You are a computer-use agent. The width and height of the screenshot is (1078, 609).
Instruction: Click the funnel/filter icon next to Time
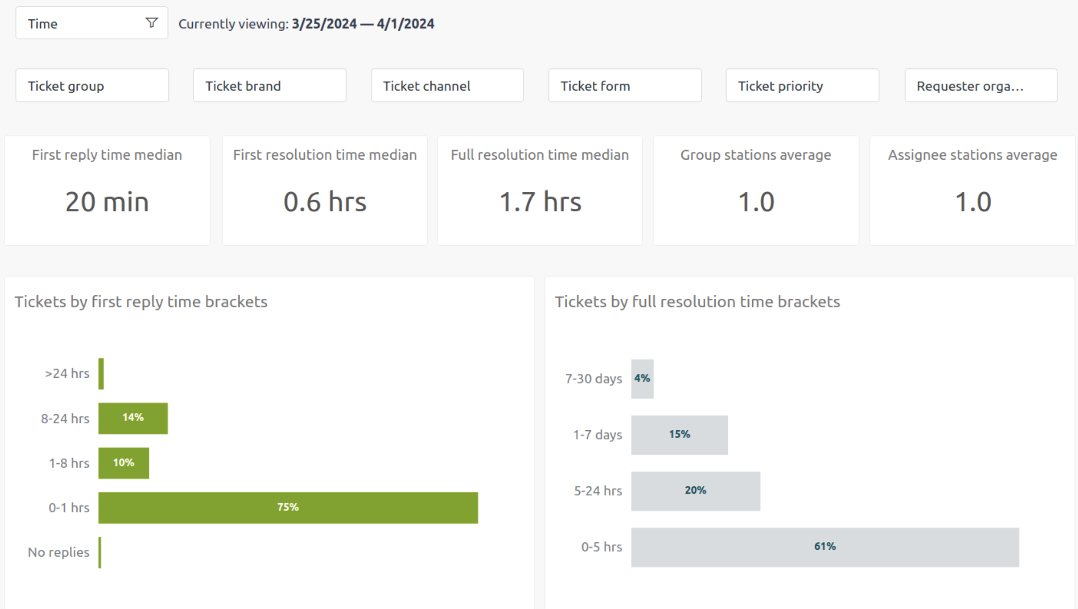[151, 23]
